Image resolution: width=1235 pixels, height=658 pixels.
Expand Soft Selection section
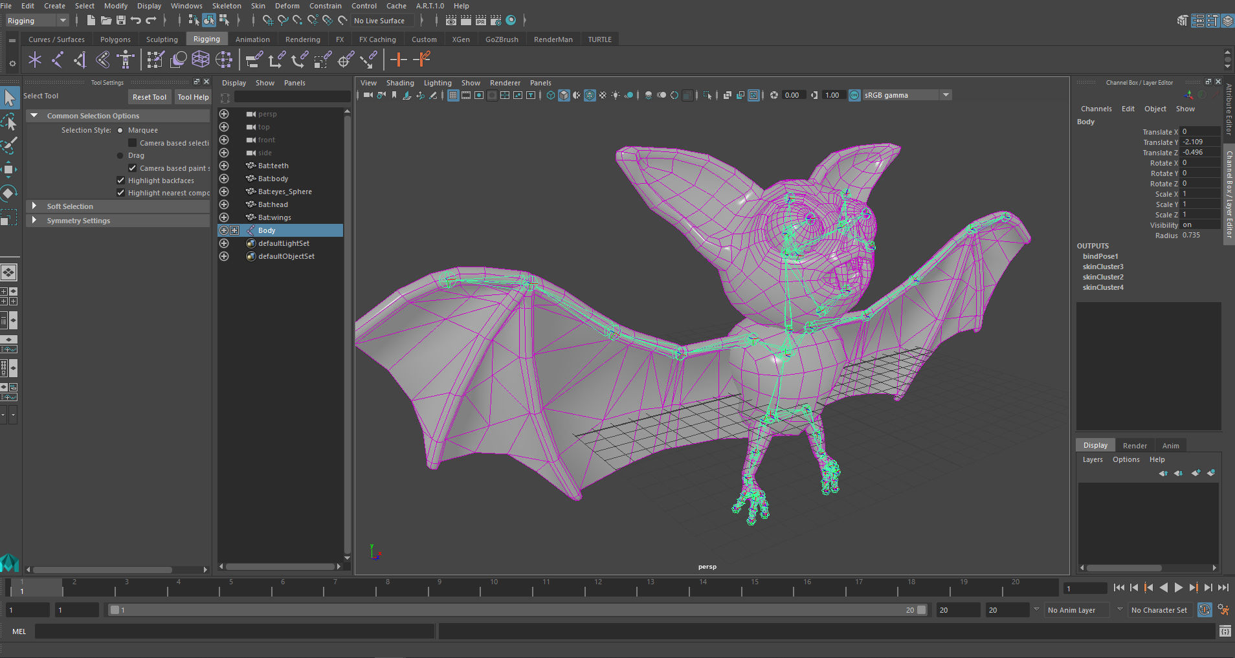118,206
